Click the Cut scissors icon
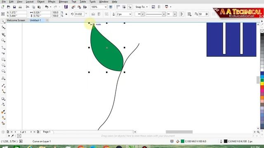This screenshot has height=148, width=264. pyautogui.click(x=28, y=7)
